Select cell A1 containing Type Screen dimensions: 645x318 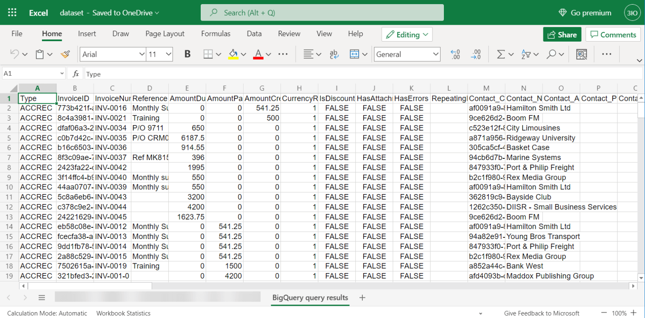coord(37,98)
